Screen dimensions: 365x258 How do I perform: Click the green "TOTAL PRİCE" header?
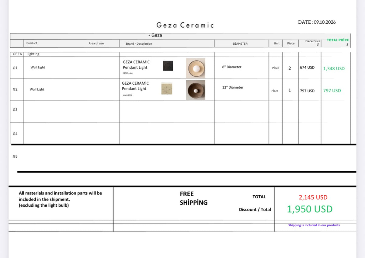338,40
